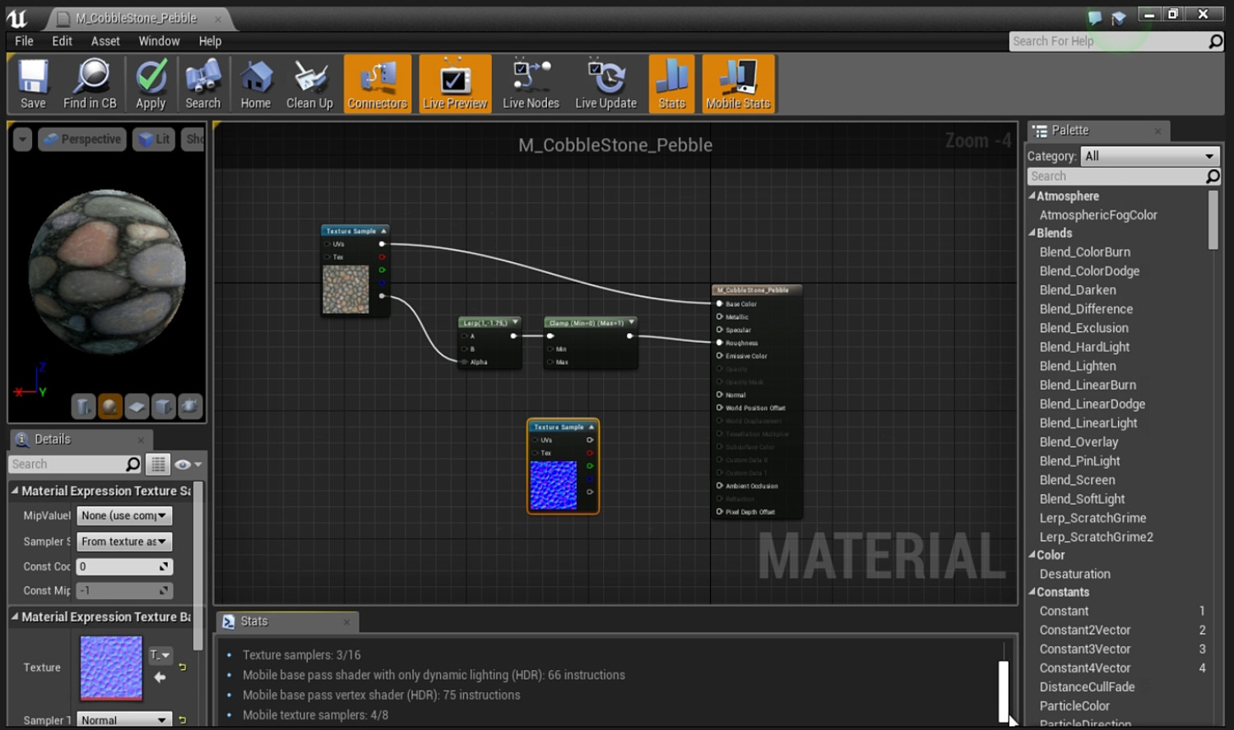Viewport: 1234px width, 730px height.
Task: Open the Sampler Type Normal dropdown
Action: click(x=125, y=720)
